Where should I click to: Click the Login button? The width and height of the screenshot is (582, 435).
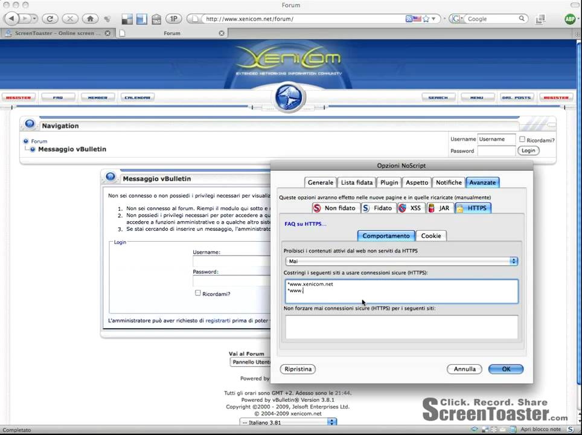point(528,150)
